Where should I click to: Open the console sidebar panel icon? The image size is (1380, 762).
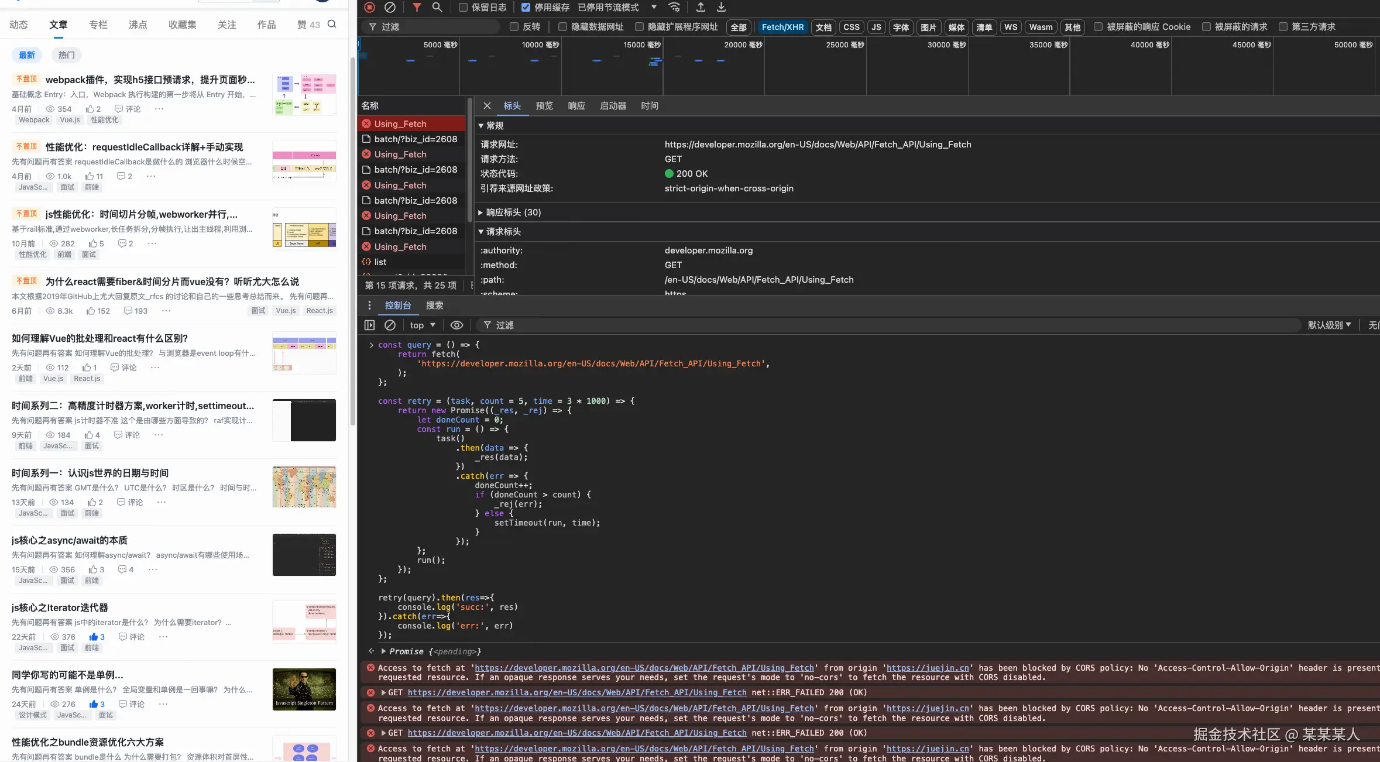click(369, 325)
